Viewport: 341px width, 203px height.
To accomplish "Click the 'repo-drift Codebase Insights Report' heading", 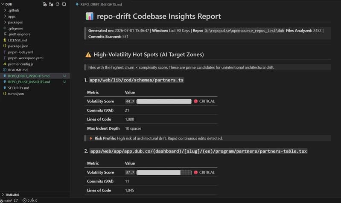I will click(x=159, y=16).
